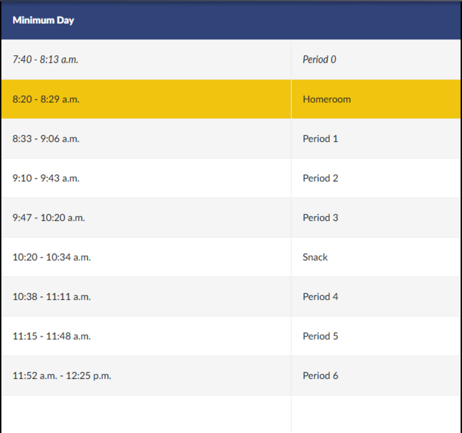This screenshot has height=433, width=462.
Task: Select the Period 1 cell
Action: tap(321, 138)
